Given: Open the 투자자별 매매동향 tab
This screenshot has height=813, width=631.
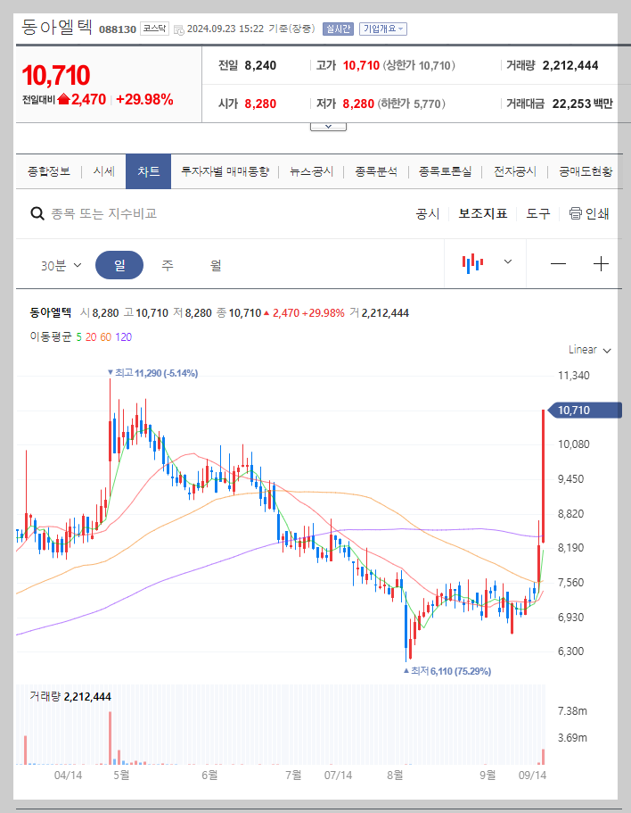Looking at the screenshot, I should coord(226,170).
